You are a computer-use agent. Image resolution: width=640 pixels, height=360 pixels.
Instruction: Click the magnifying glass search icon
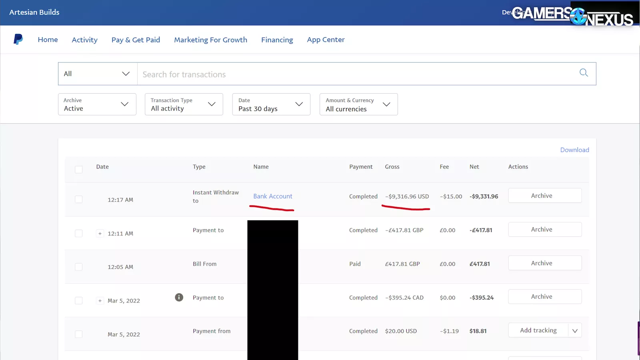(x=584, y=73)
